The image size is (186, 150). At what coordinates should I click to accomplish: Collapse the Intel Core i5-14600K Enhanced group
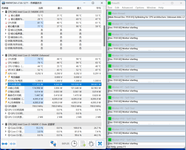click(x=3, y=55)
